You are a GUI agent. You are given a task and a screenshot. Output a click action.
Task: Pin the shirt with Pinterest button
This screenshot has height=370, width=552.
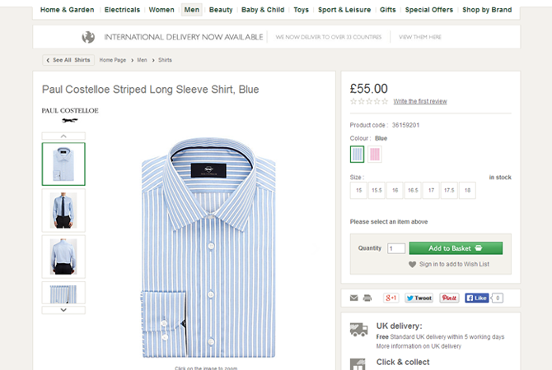tap(449, 298)
